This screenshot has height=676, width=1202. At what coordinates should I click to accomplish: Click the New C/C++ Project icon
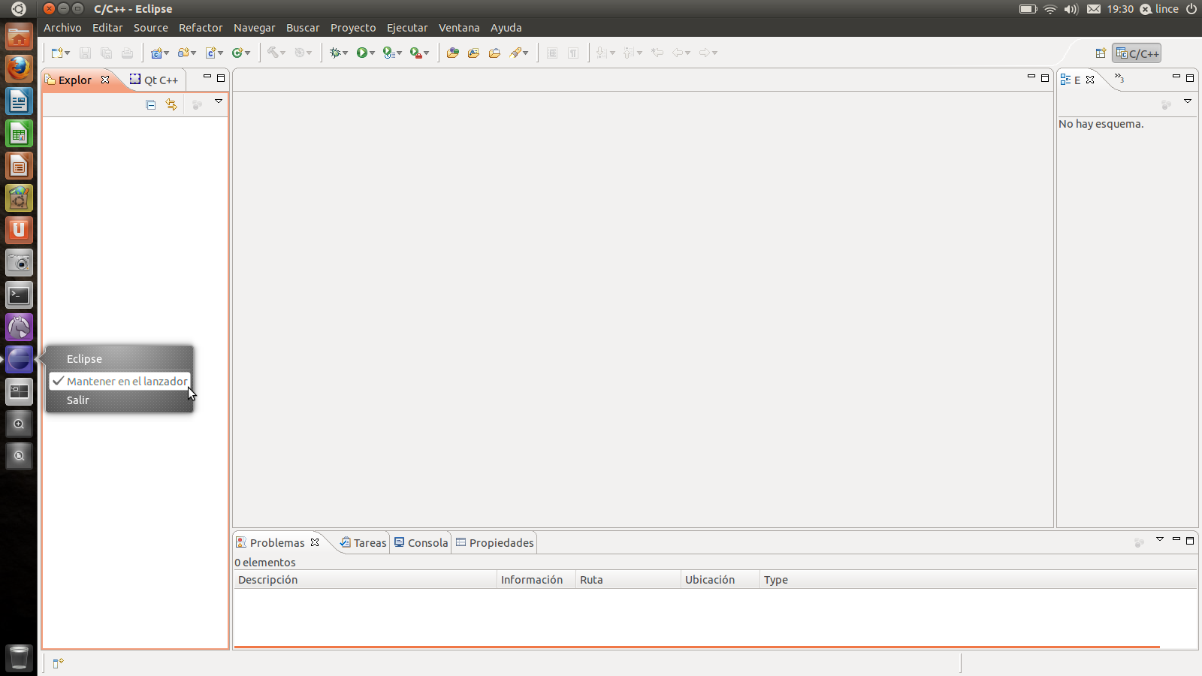156,53
